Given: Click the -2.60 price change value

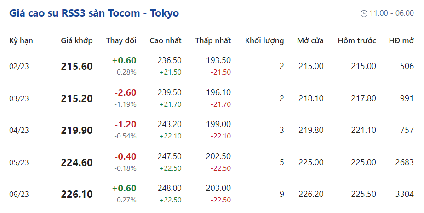Looking at the screenshot, I should point(125,92).
